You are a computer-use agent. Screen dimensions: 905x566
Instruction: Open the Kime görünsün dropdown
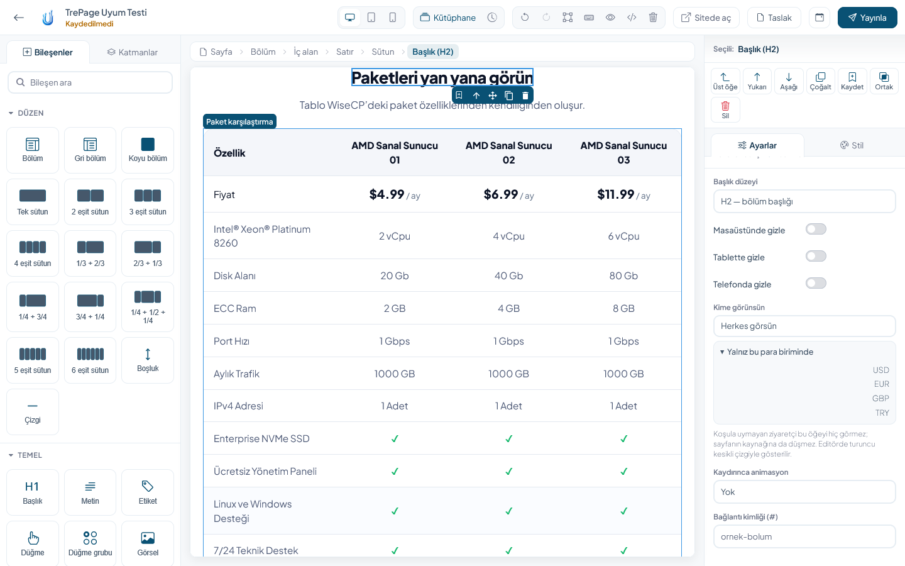(x=804, y=326)
